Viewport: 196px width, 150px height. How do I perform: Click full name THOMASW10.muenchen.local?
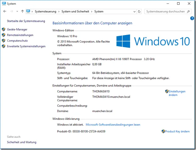[111, 97]
